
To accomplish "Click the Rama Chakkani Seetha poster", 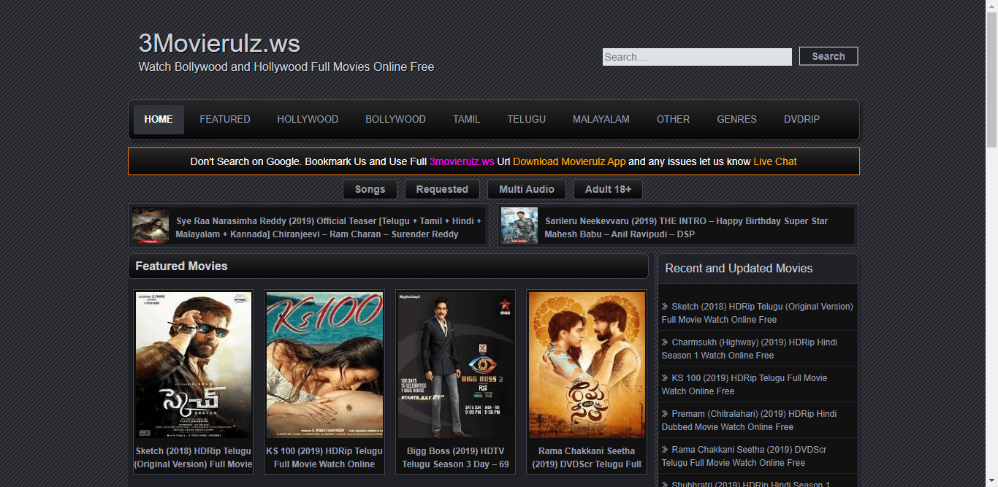I will point(587,365).
